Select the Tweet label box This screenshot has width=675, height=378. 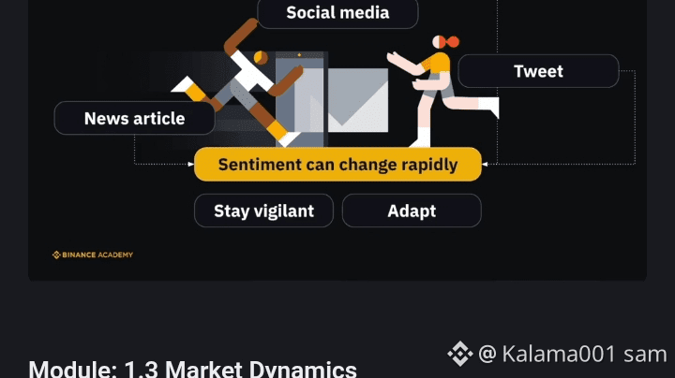click(538, 71)
